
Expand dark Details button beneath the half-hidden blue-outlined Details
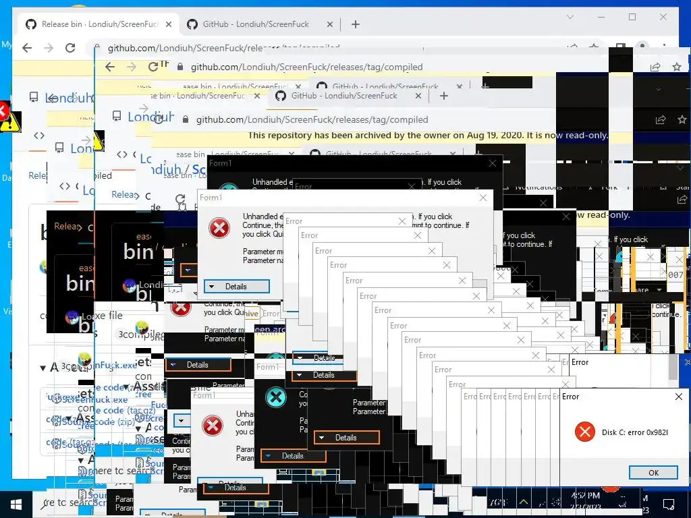323,375
